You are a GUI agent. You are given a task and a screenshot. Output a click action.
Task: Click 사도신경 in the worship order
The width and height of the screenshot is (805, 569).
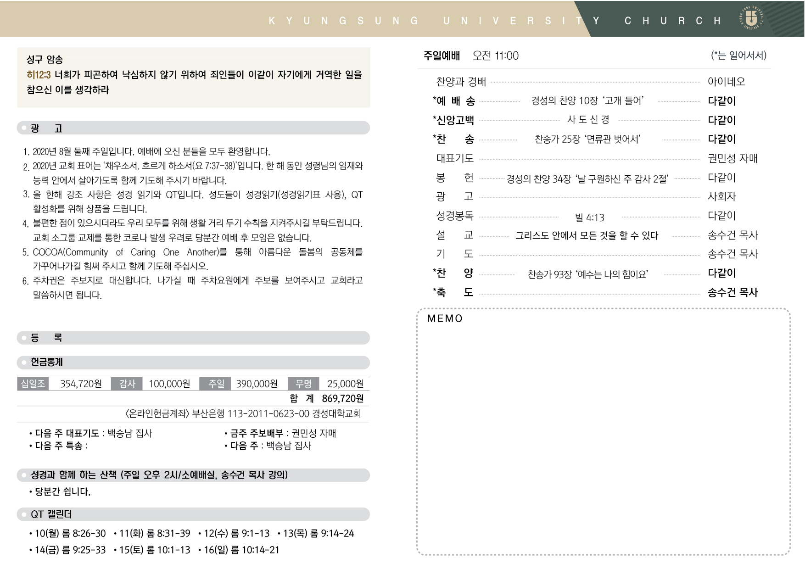[588, 120]
